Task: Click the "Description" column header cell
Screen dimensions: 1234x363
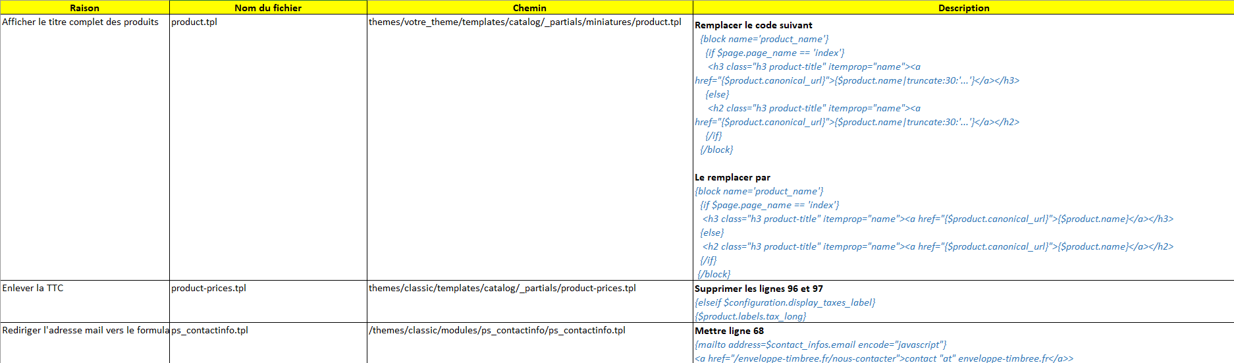Action: coord(963,8)
